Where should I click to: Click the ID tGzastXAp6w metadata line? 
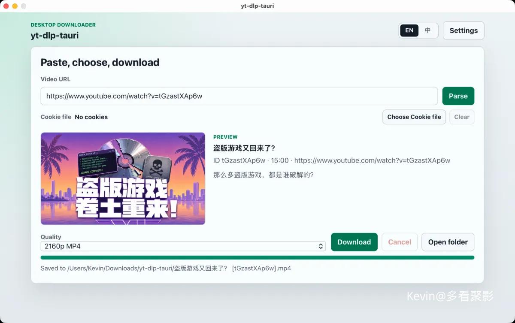coord(332,160)
